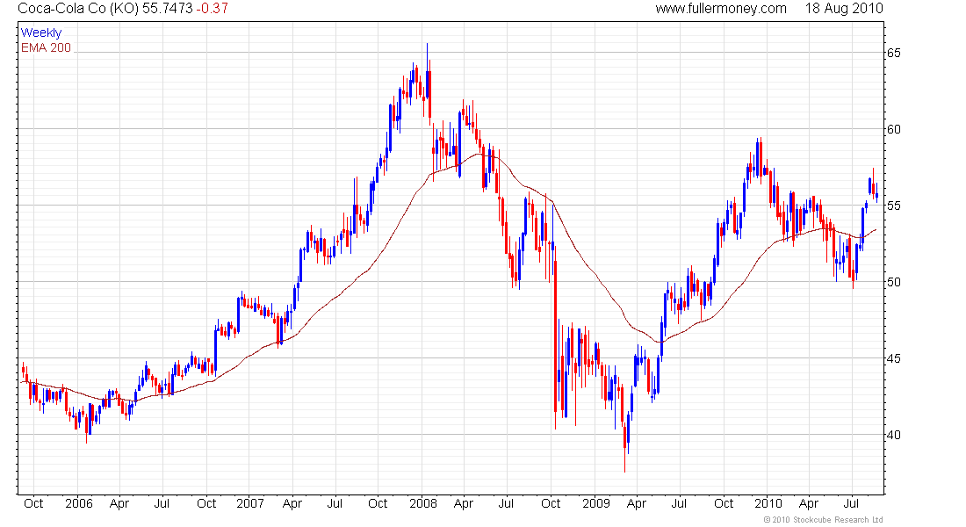Select the 'EMA 200' indicator label

47,47
